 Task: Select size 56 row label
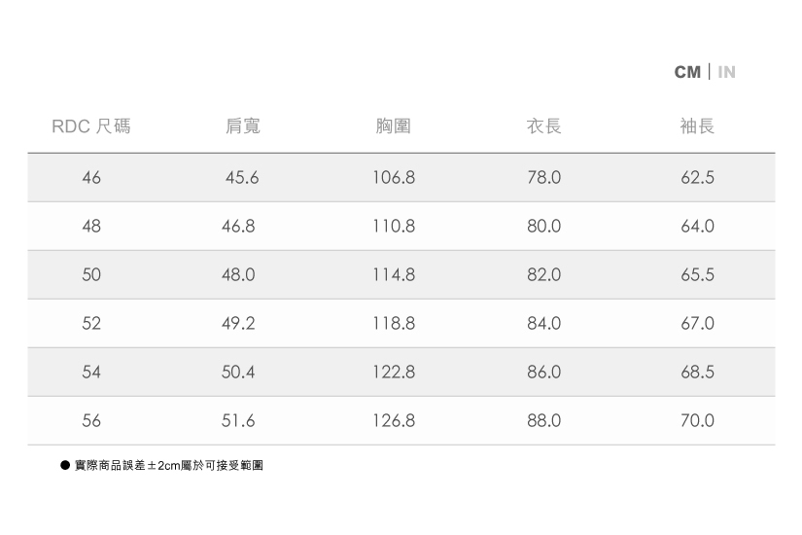[91, 421]
